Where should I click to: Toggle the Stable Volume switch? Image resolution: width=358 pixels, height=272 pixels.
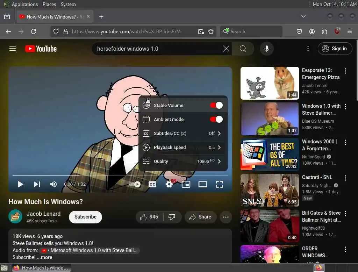pyautogui.click(x=216, y=105)
